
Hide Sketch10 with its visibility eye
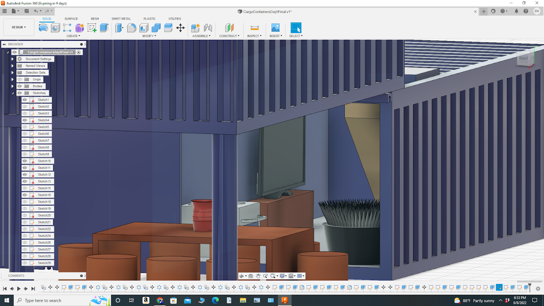pos(24,161)
